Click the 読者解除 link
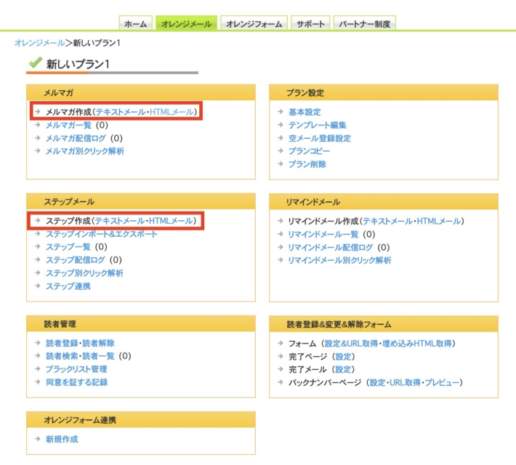This screenshot has width=516, height=465. coord(98,343)
